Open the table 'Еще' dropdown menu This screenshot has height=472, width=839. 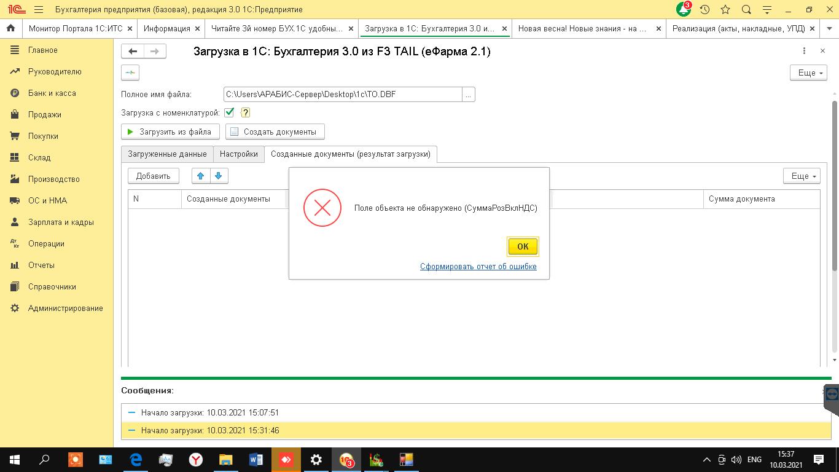click(x=802, y=176)
